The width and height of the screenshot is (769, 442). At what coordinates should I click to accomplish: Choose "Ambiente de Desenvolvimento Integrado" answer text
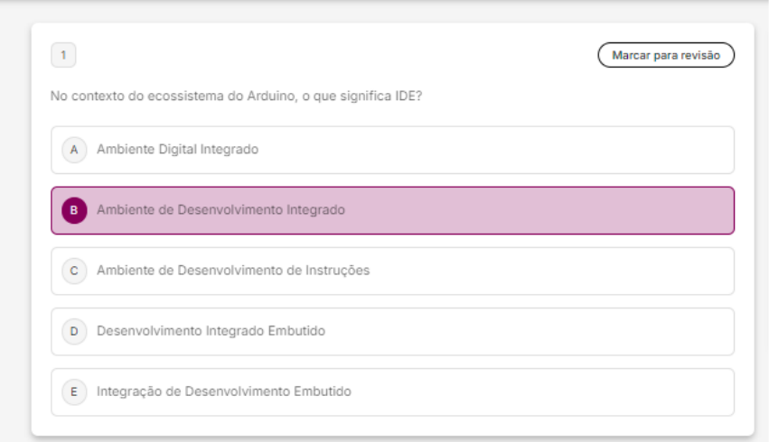[x=220, y=210]
